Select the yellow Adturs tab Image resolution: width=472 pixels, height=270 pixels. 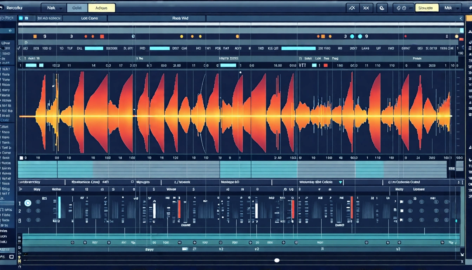click(101, 8)
